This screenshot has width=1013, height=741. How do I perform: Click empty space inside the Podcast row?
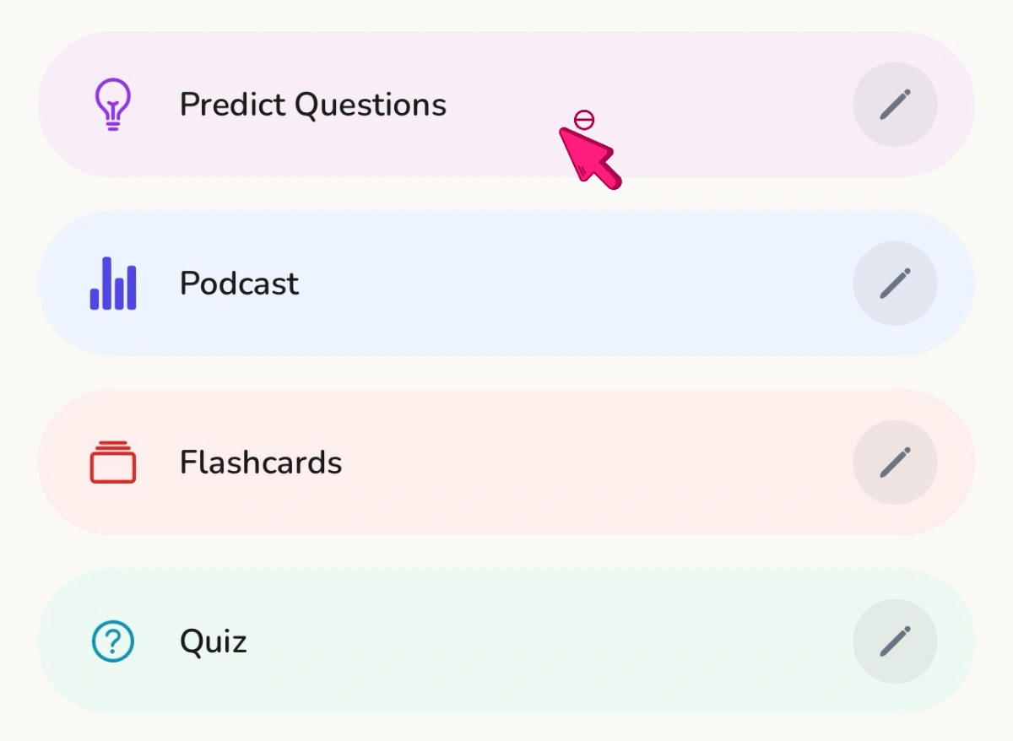point(574,284)
